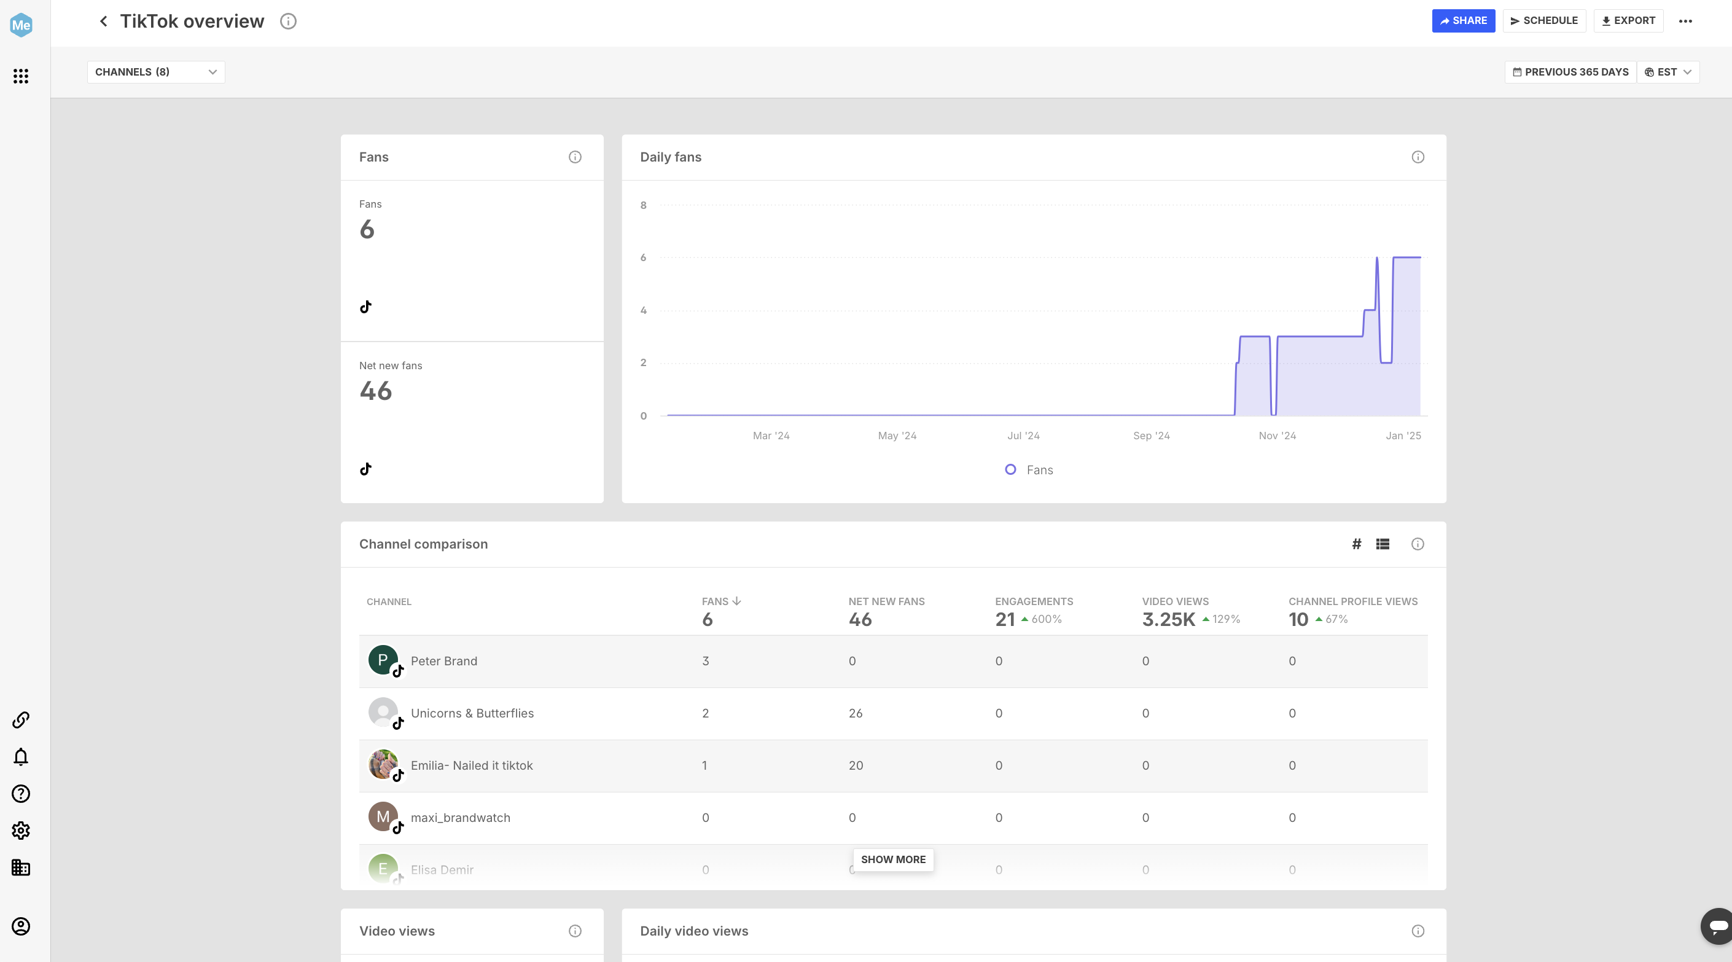This screenshot has height=962, width=1732.
Task: Click CHANNEL PROFILE VIEWS column header
Action: click(x=1353, y=601)
